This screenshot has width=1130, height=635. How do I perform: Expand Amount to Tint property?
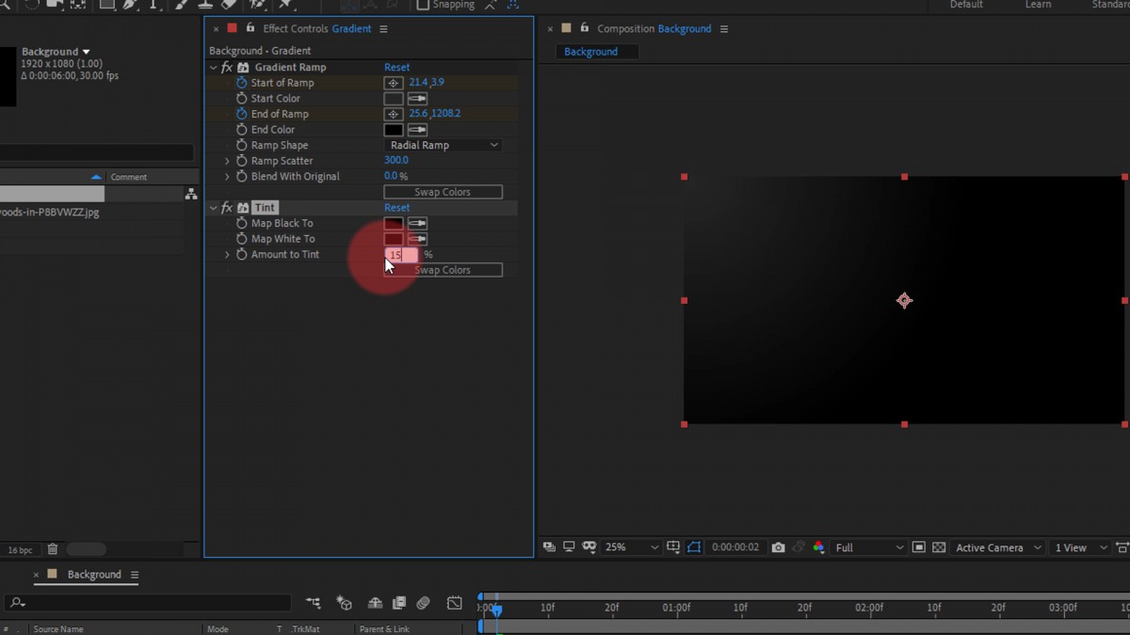pyautogui.click(x=227, y=254)
